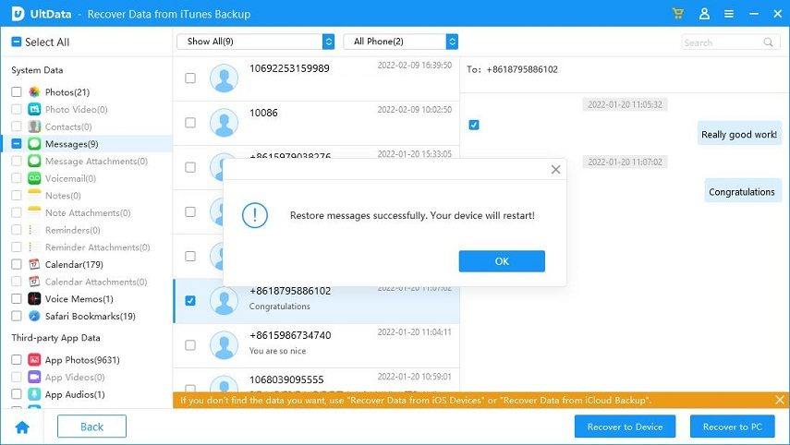Click 'You are so nice' message preview
790x445 pixels.
pos(277,351)
